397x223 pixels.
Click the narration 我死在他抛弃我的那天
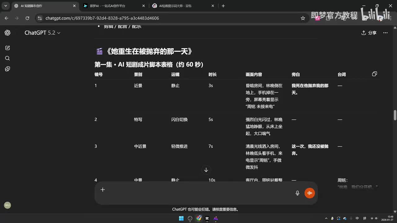click(x=310, y=89)
